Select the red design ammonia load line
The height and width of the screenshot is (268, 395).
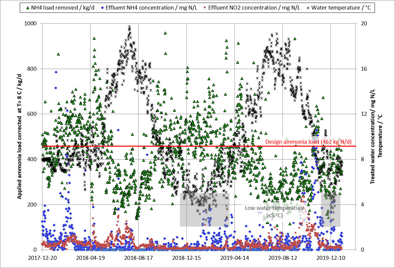pos(199,146)
